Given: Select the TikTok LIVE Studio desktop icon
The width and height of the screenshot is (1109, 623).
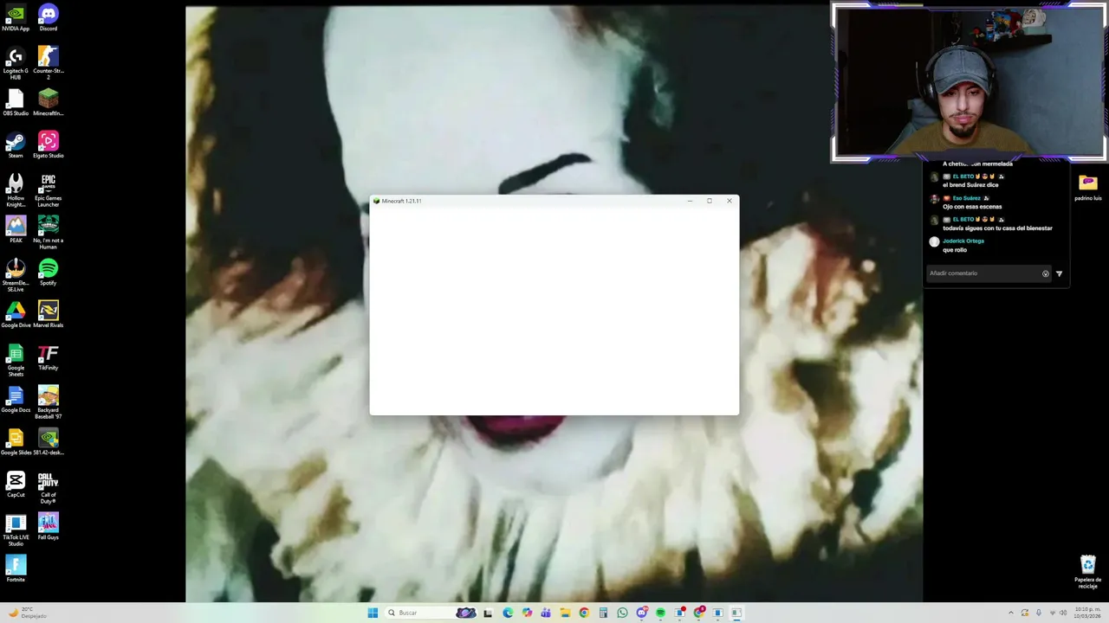Looking at the screenshot, I should coord(16,529).
